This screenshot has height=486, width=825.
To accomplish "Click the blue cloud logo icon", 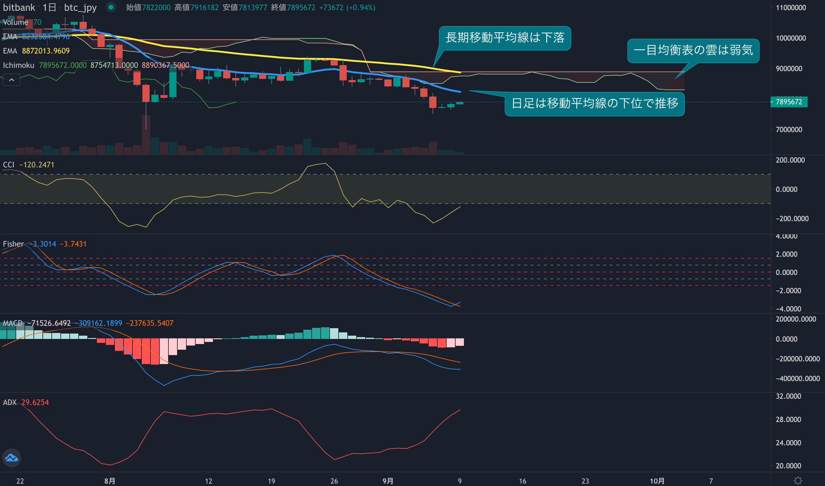I will 12,458.
